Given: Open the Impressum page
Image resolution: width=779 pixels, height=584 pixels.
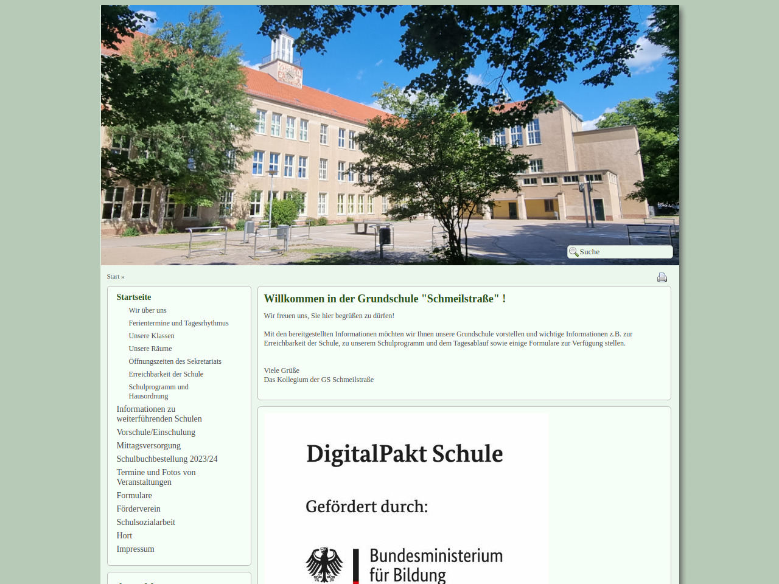Looking at the screenshot, I should (135, 549).
